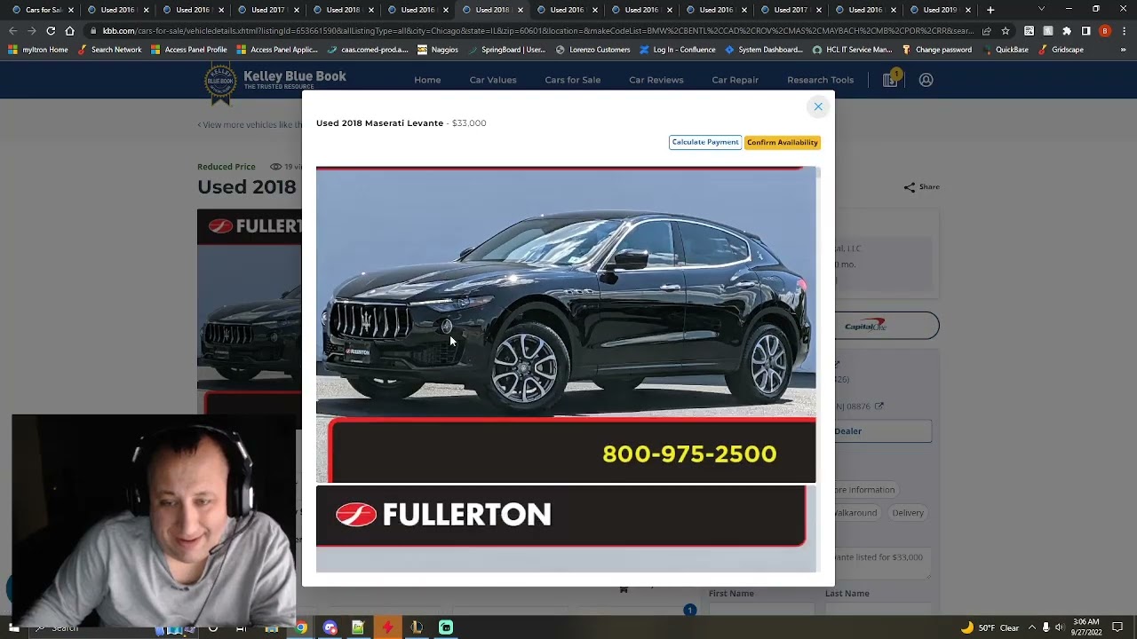Open Chrome from the Windows taskbar
This screenshot has width=1137, height=639.
click(301, 628)
